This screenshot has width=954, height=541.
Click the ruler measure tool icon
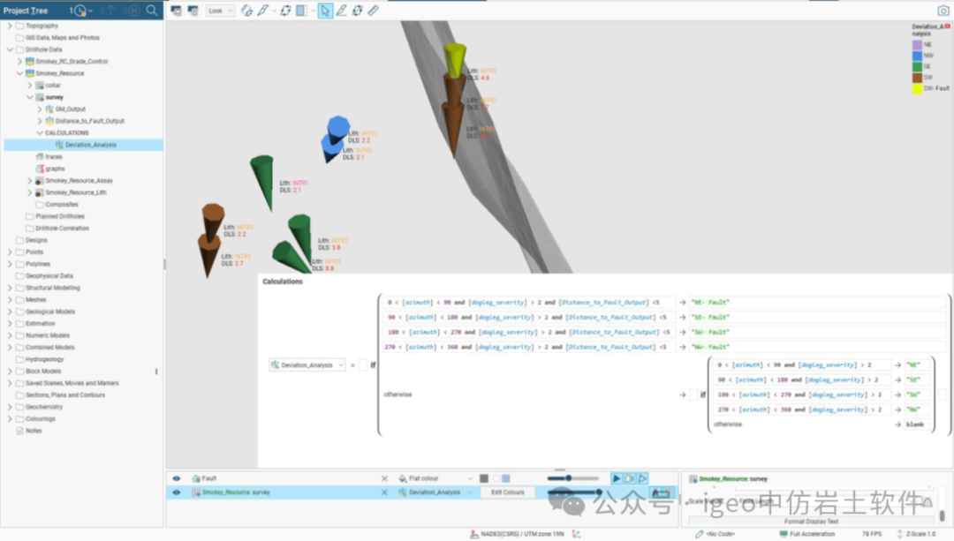373,11
